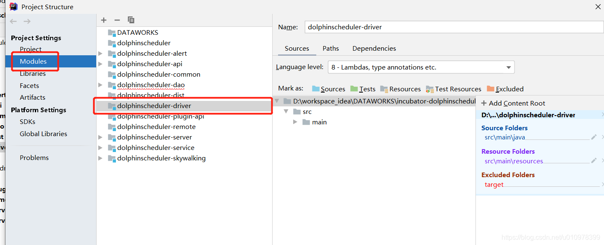Select the dolphinscheduler-remote module
This screenshot has height=245, width=604.
pos(156,127)
